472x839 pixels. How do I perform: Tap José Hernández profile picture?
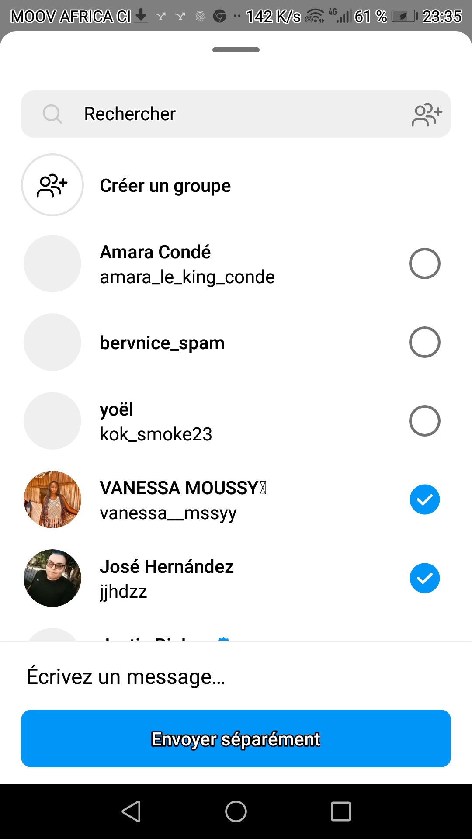coord(52,578)
